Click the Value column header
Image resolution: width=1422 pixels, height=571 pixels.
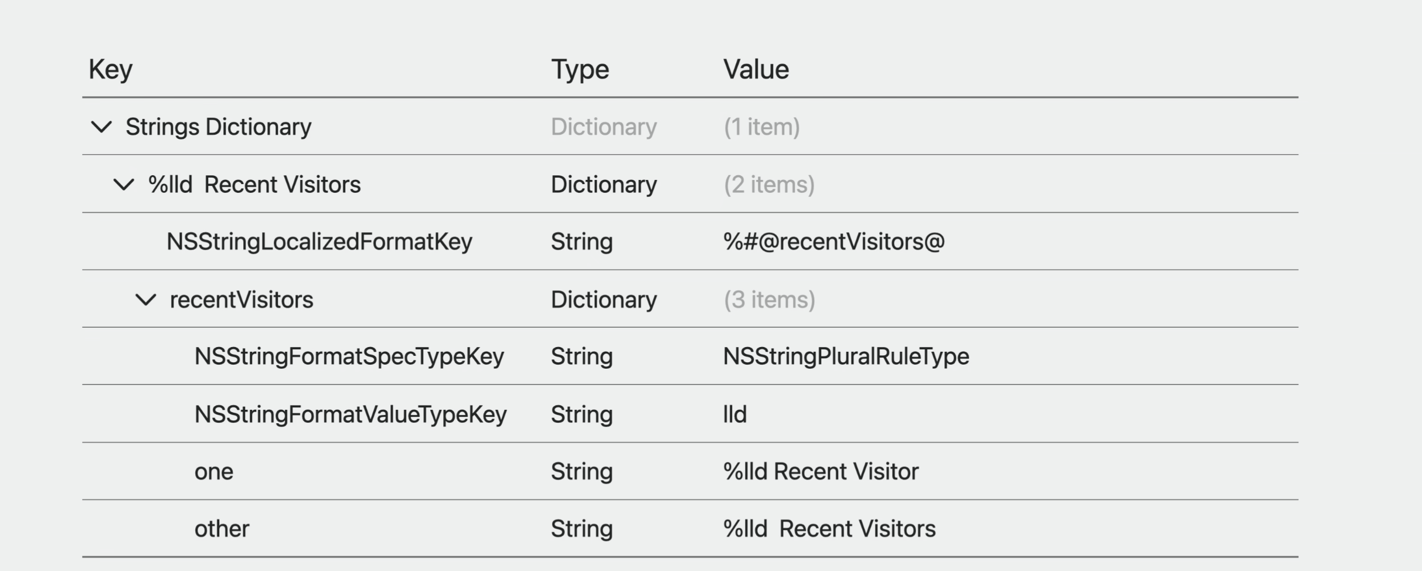(756, 69)
